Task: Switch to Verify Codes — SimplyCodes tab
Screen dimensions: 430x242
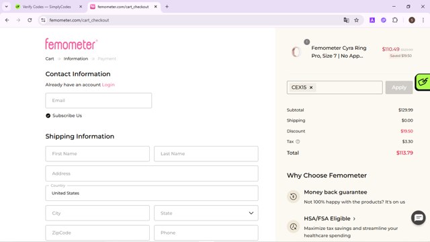Action: tap(46, 7)
